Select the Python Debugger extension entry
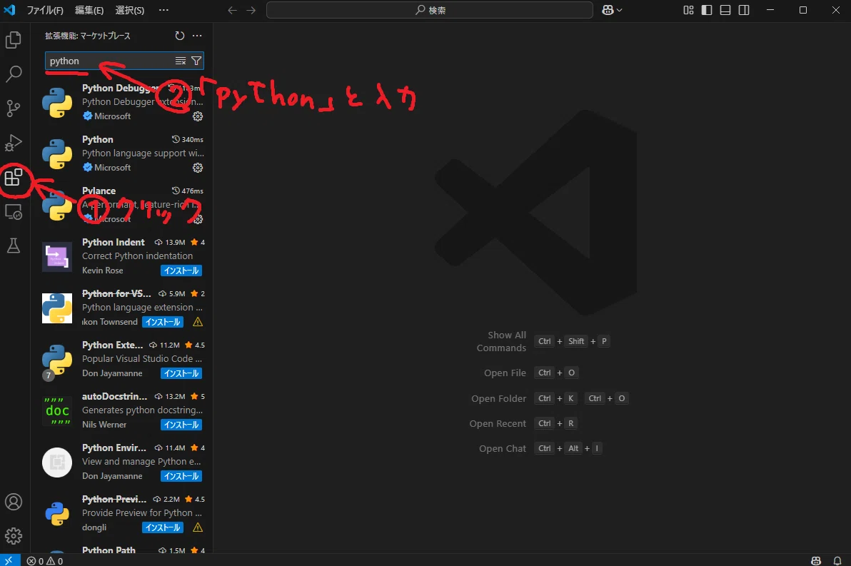Screen dimensions: 851x566 121,103
